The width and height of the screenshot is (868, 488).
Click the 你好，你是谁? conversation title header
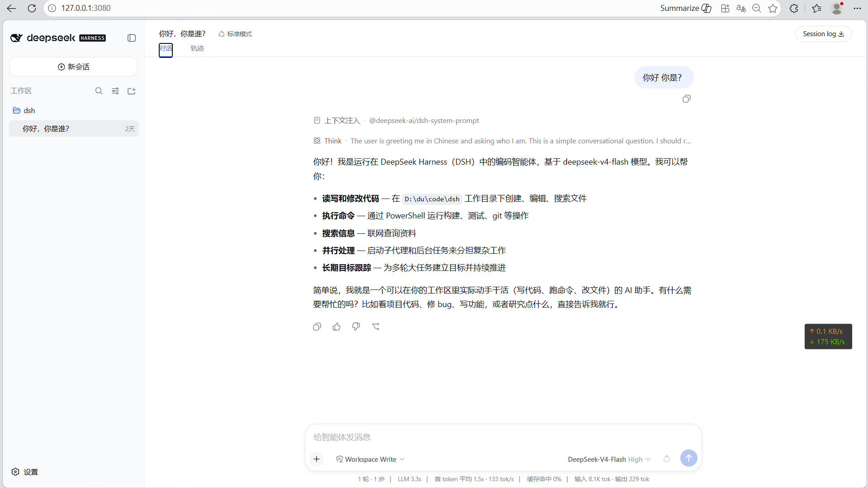(182, 34)
